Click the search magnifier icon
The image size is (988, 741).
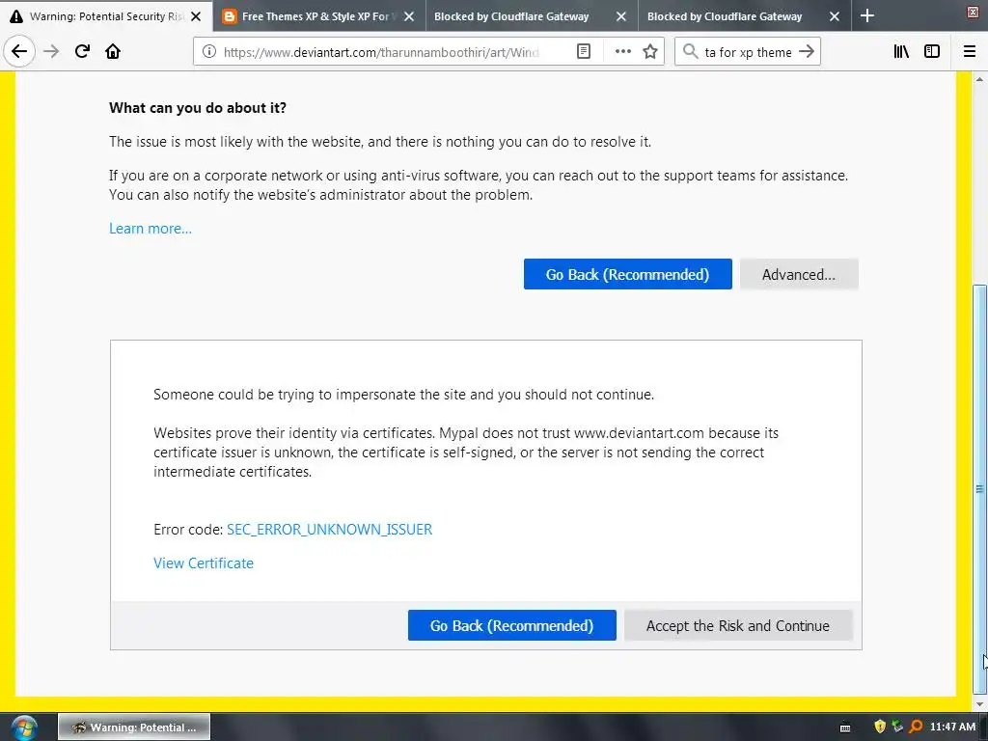tap(691, 52)
